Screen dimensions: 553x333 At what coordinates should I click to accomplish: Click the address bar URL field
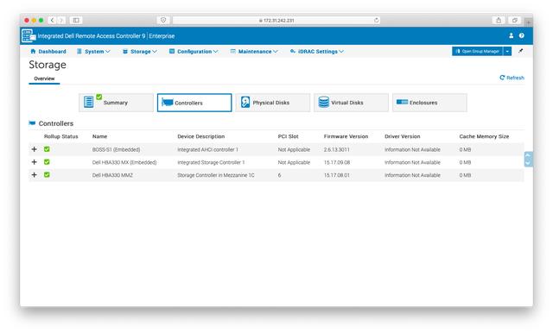coord(276,20)
